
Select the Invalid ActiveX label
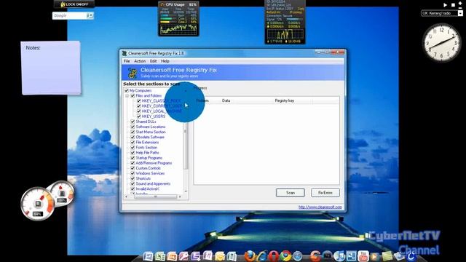click(x=147, y=189)
